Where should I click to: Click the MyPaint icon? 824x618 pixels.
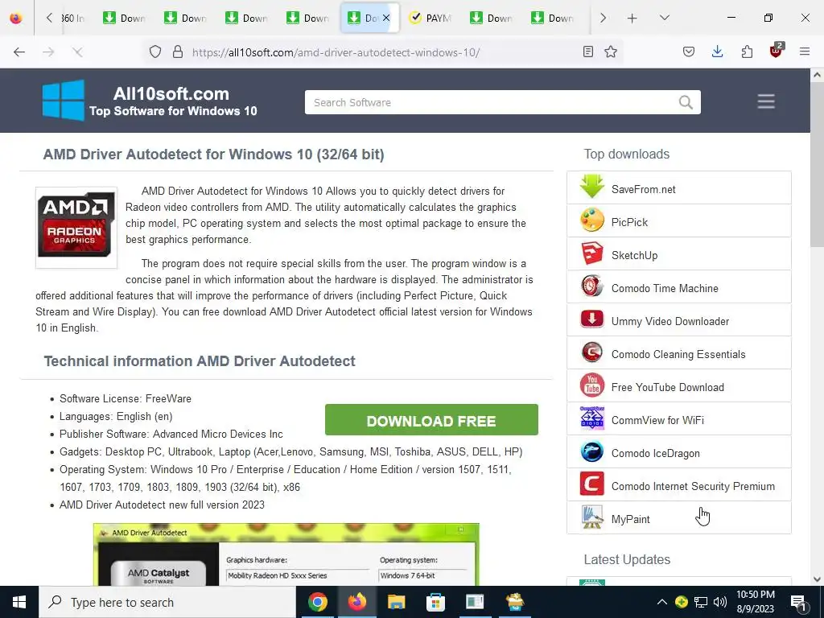click(591, 518)
